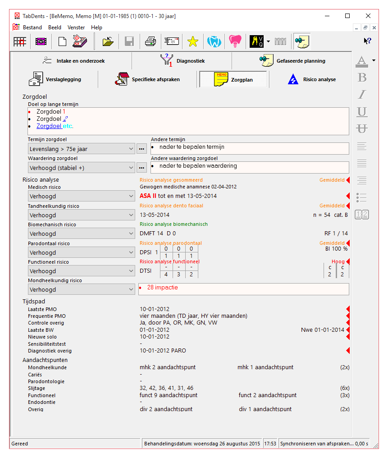Open the agenda grid icon in toolbar
This screenshot has width=388, height=458.
point(19,41)
